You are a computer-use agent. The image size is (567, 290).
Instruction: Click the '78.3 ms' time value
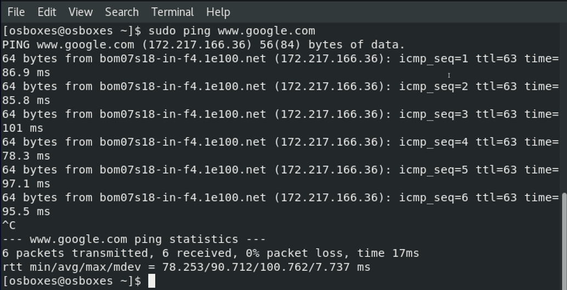tap(26, 156)
